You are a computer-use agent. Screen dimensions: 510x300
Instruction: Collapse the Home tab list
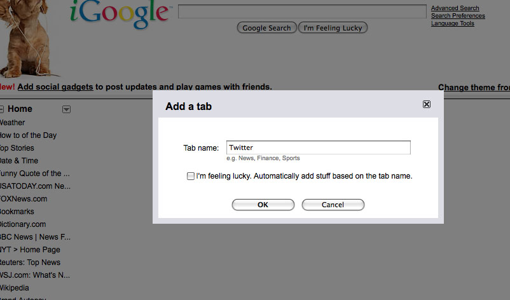coord(2,109)
